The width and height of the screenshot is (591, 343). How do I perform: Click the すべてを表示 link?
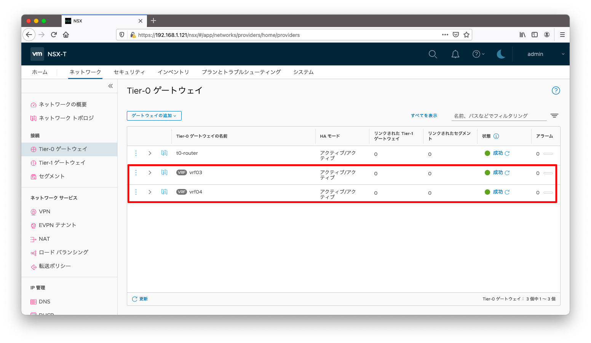[424, 116]
